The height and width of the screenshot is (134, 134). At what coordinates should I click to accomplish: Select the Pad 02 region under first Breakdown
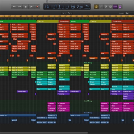(64, 87)
